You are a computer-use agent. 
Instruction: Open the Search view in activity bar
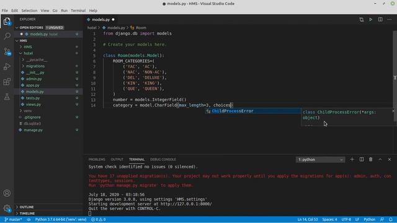click(x=7, y=36)
